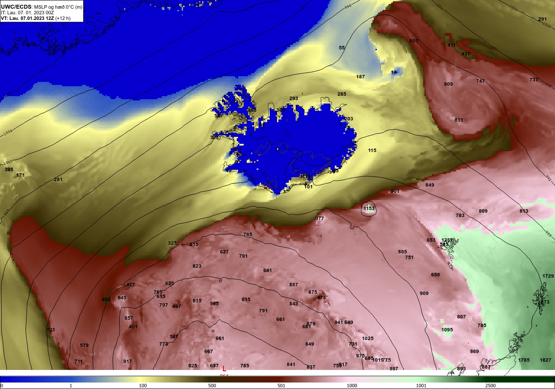Click the height value 401

tap(133, 327)
